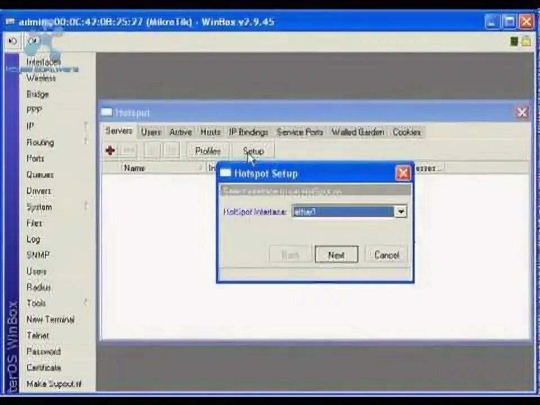The image size is (540, 405).
Task: Close the Hotspot Setup dialog
Action: 403,173
